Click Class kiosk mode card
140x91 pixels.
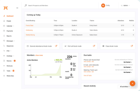(118, 46)
